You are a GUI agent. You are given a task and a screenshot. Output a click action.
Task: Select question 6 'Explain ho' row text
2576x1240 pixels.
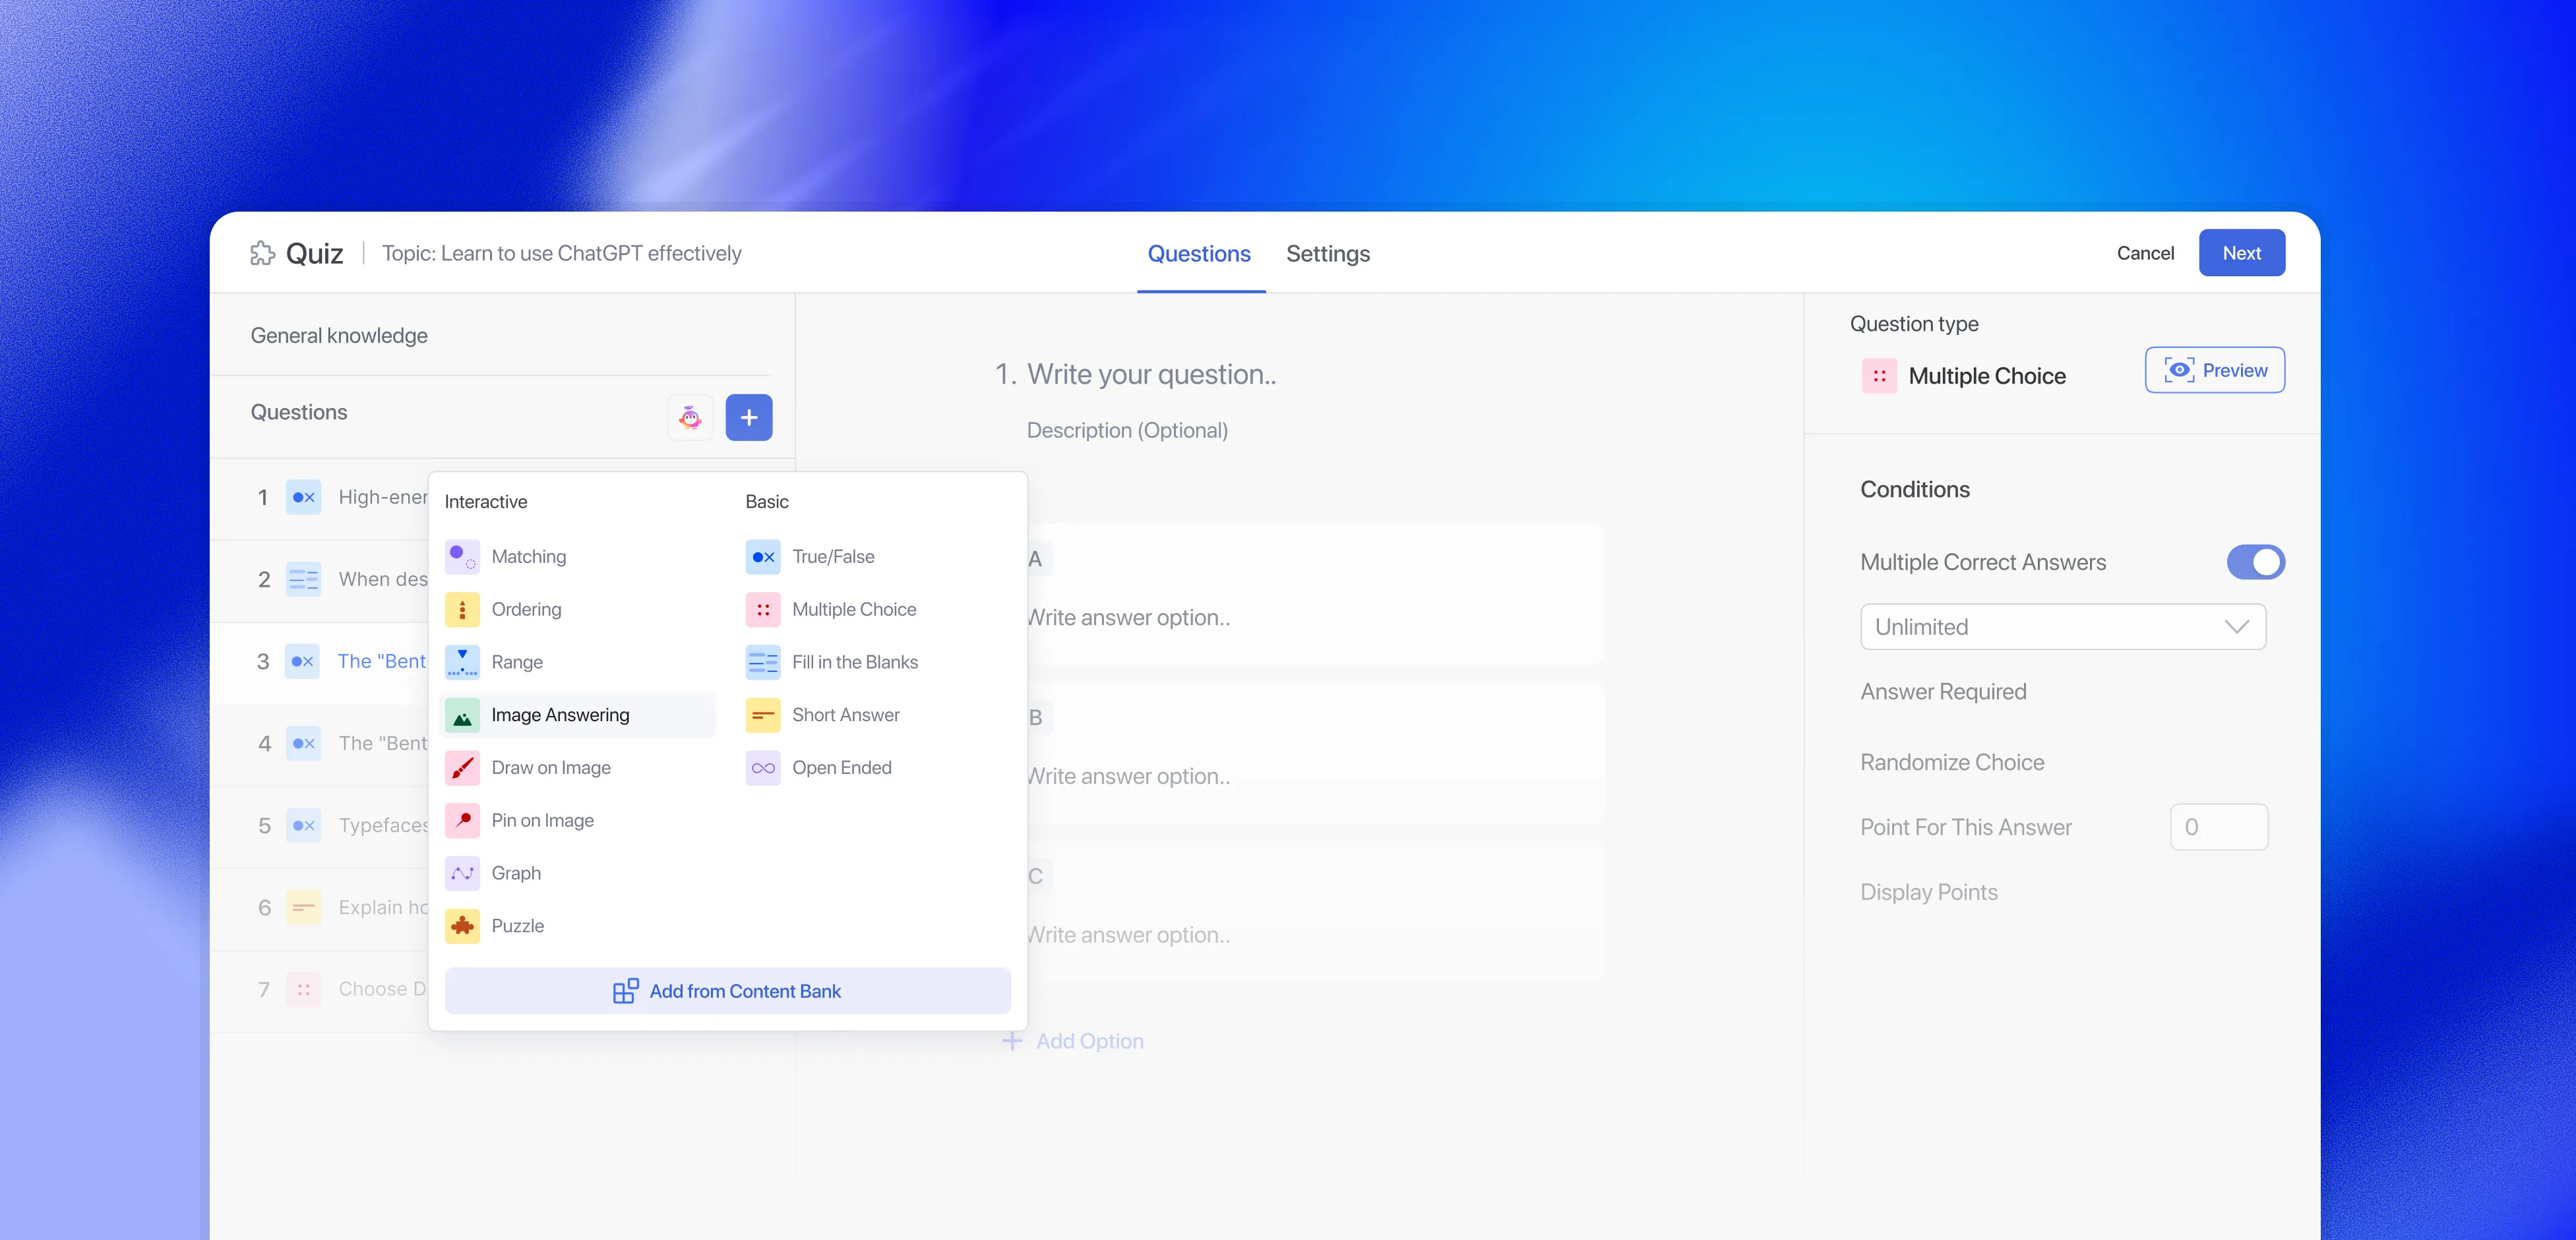coord(383,907)
